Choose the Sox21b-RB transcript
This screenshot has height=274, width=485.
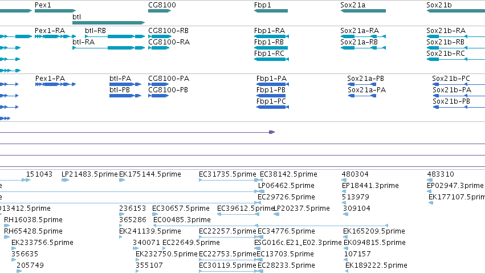pos(445,42)
